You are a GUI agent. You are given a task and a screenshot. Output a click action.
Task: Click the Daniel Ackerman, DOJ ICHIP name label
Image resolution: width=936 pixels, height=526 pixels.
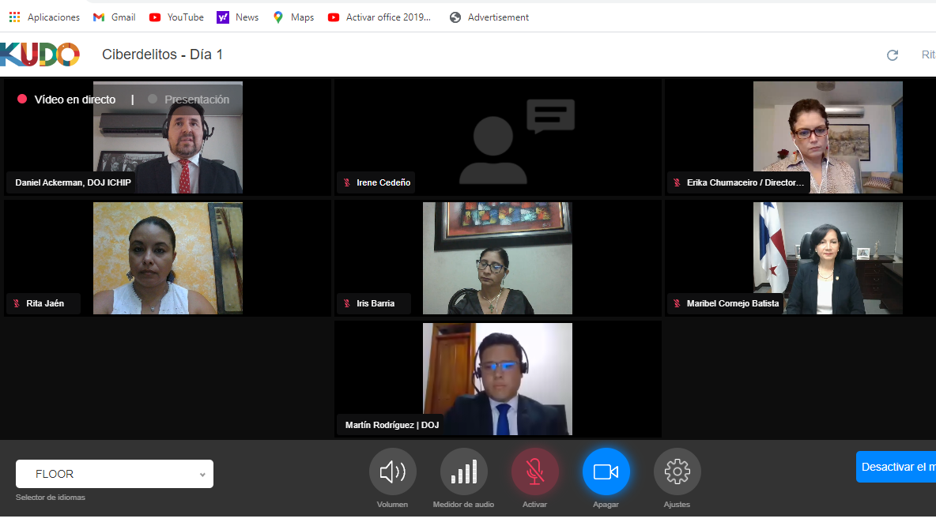point(73,182)
